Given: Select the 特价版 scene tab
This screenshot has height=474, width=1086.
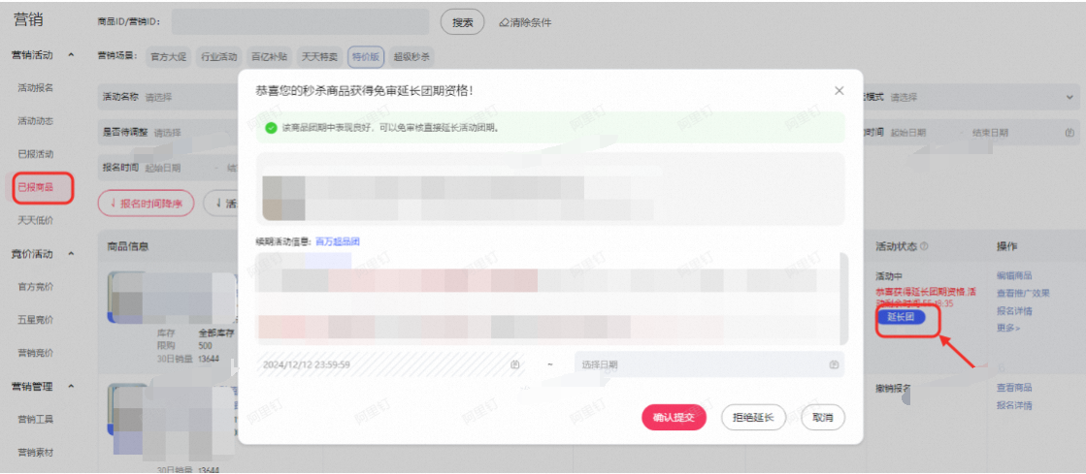Looking at the screenshot, I should [x=366, y=57].
